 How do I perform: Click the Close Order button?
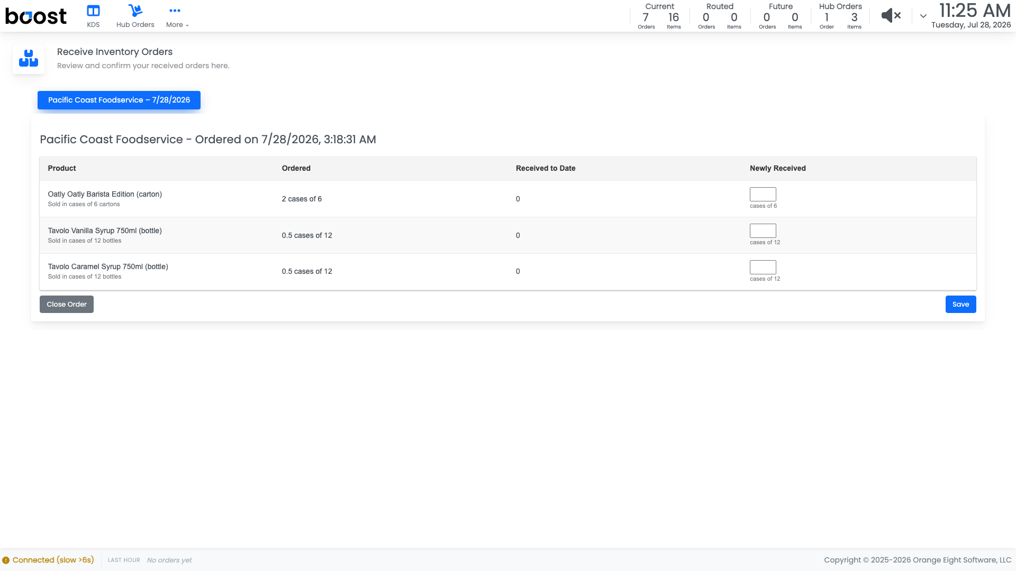pos(67,305)
